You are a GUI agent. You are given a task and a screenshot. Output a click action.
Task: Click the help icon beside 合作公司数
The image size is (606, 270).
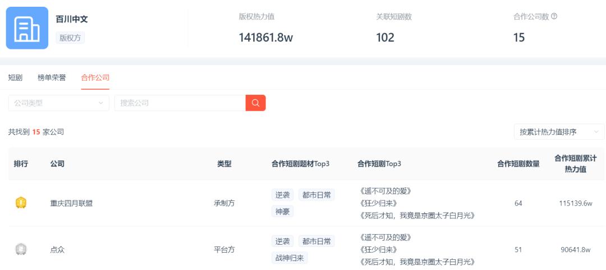pos(554,16)
